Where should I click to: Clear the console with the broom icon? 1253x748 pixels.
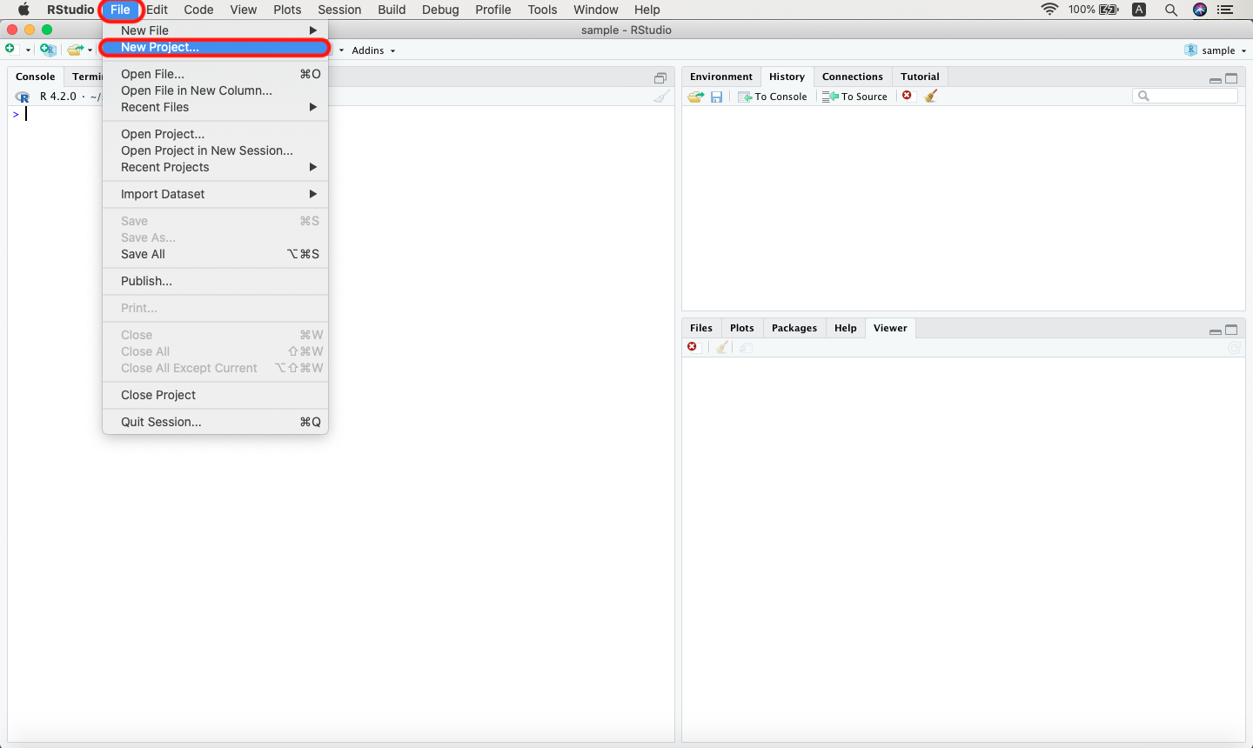pyautogui.click(x=662, y=97)
